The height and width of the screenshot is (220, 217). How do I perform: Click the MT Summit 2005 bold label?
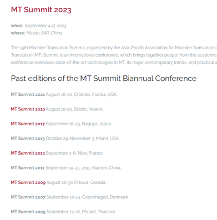28,212
